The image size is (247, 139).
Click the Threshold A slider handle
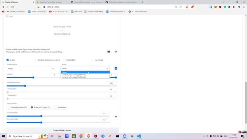pos(8,92)
